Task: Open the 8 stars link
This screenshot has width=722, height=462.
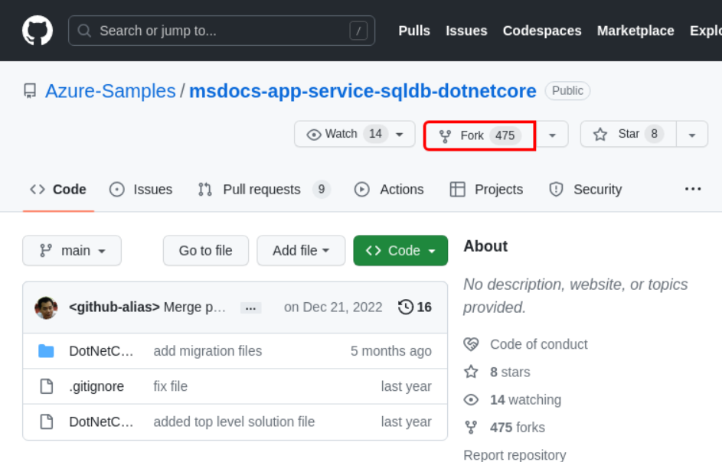Action: (x=510, y=372)
